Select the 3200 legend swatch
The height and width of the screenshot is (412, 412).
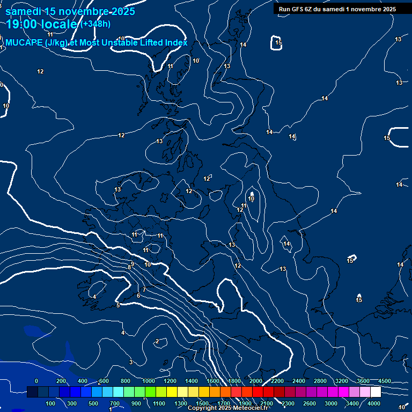point(333,392)
